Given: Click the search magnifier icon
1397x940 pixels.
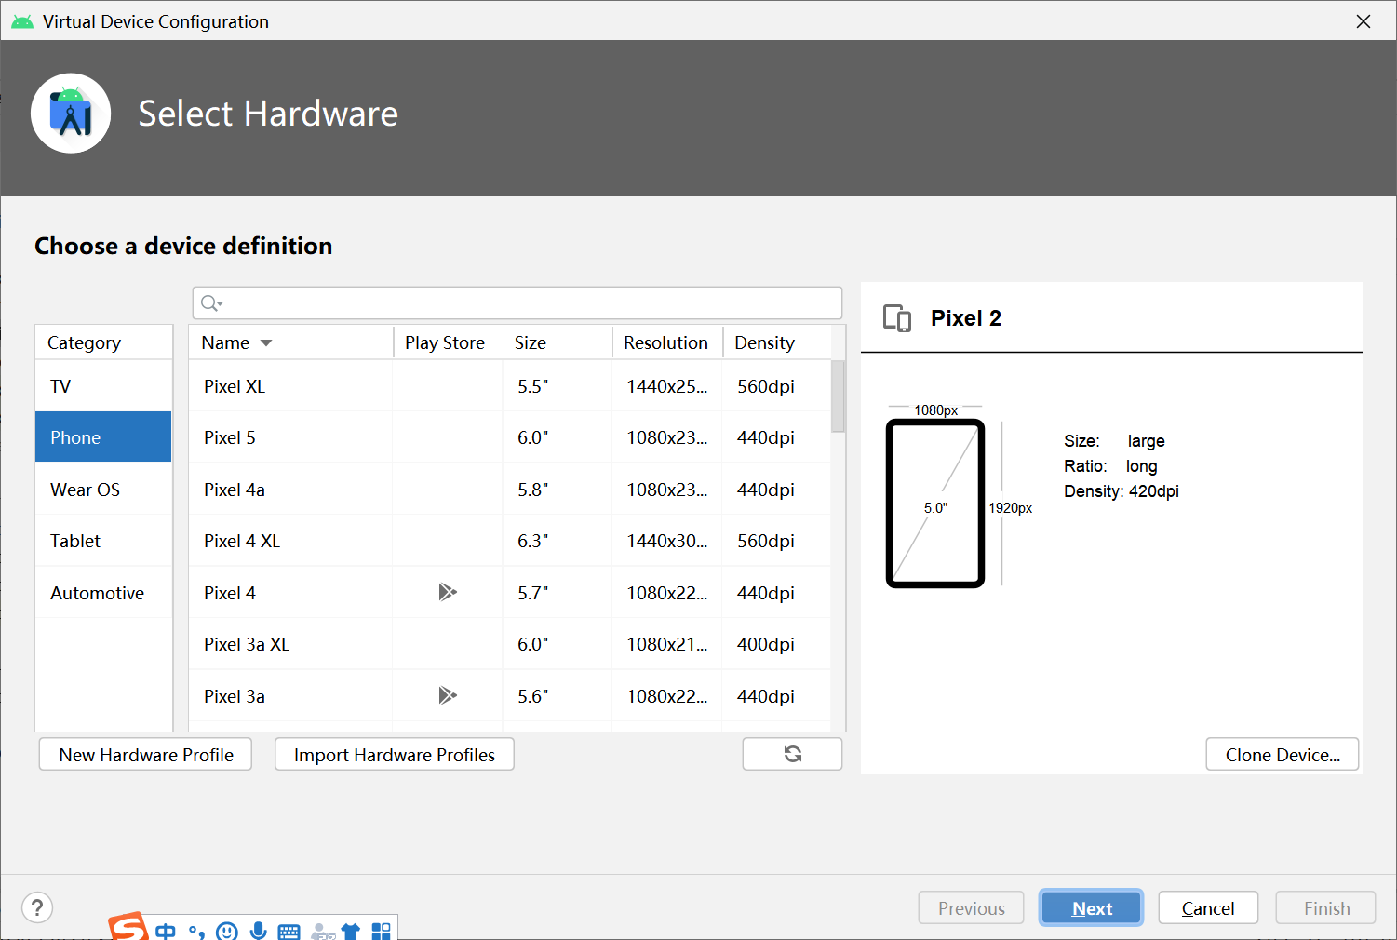Looking at the screenshot, I should (211, 303).
